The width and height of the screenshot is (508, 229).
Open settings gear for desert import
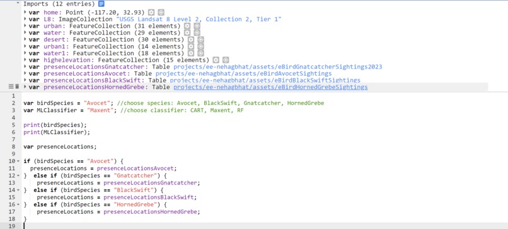pyautogui.click(x=191, y=40)
